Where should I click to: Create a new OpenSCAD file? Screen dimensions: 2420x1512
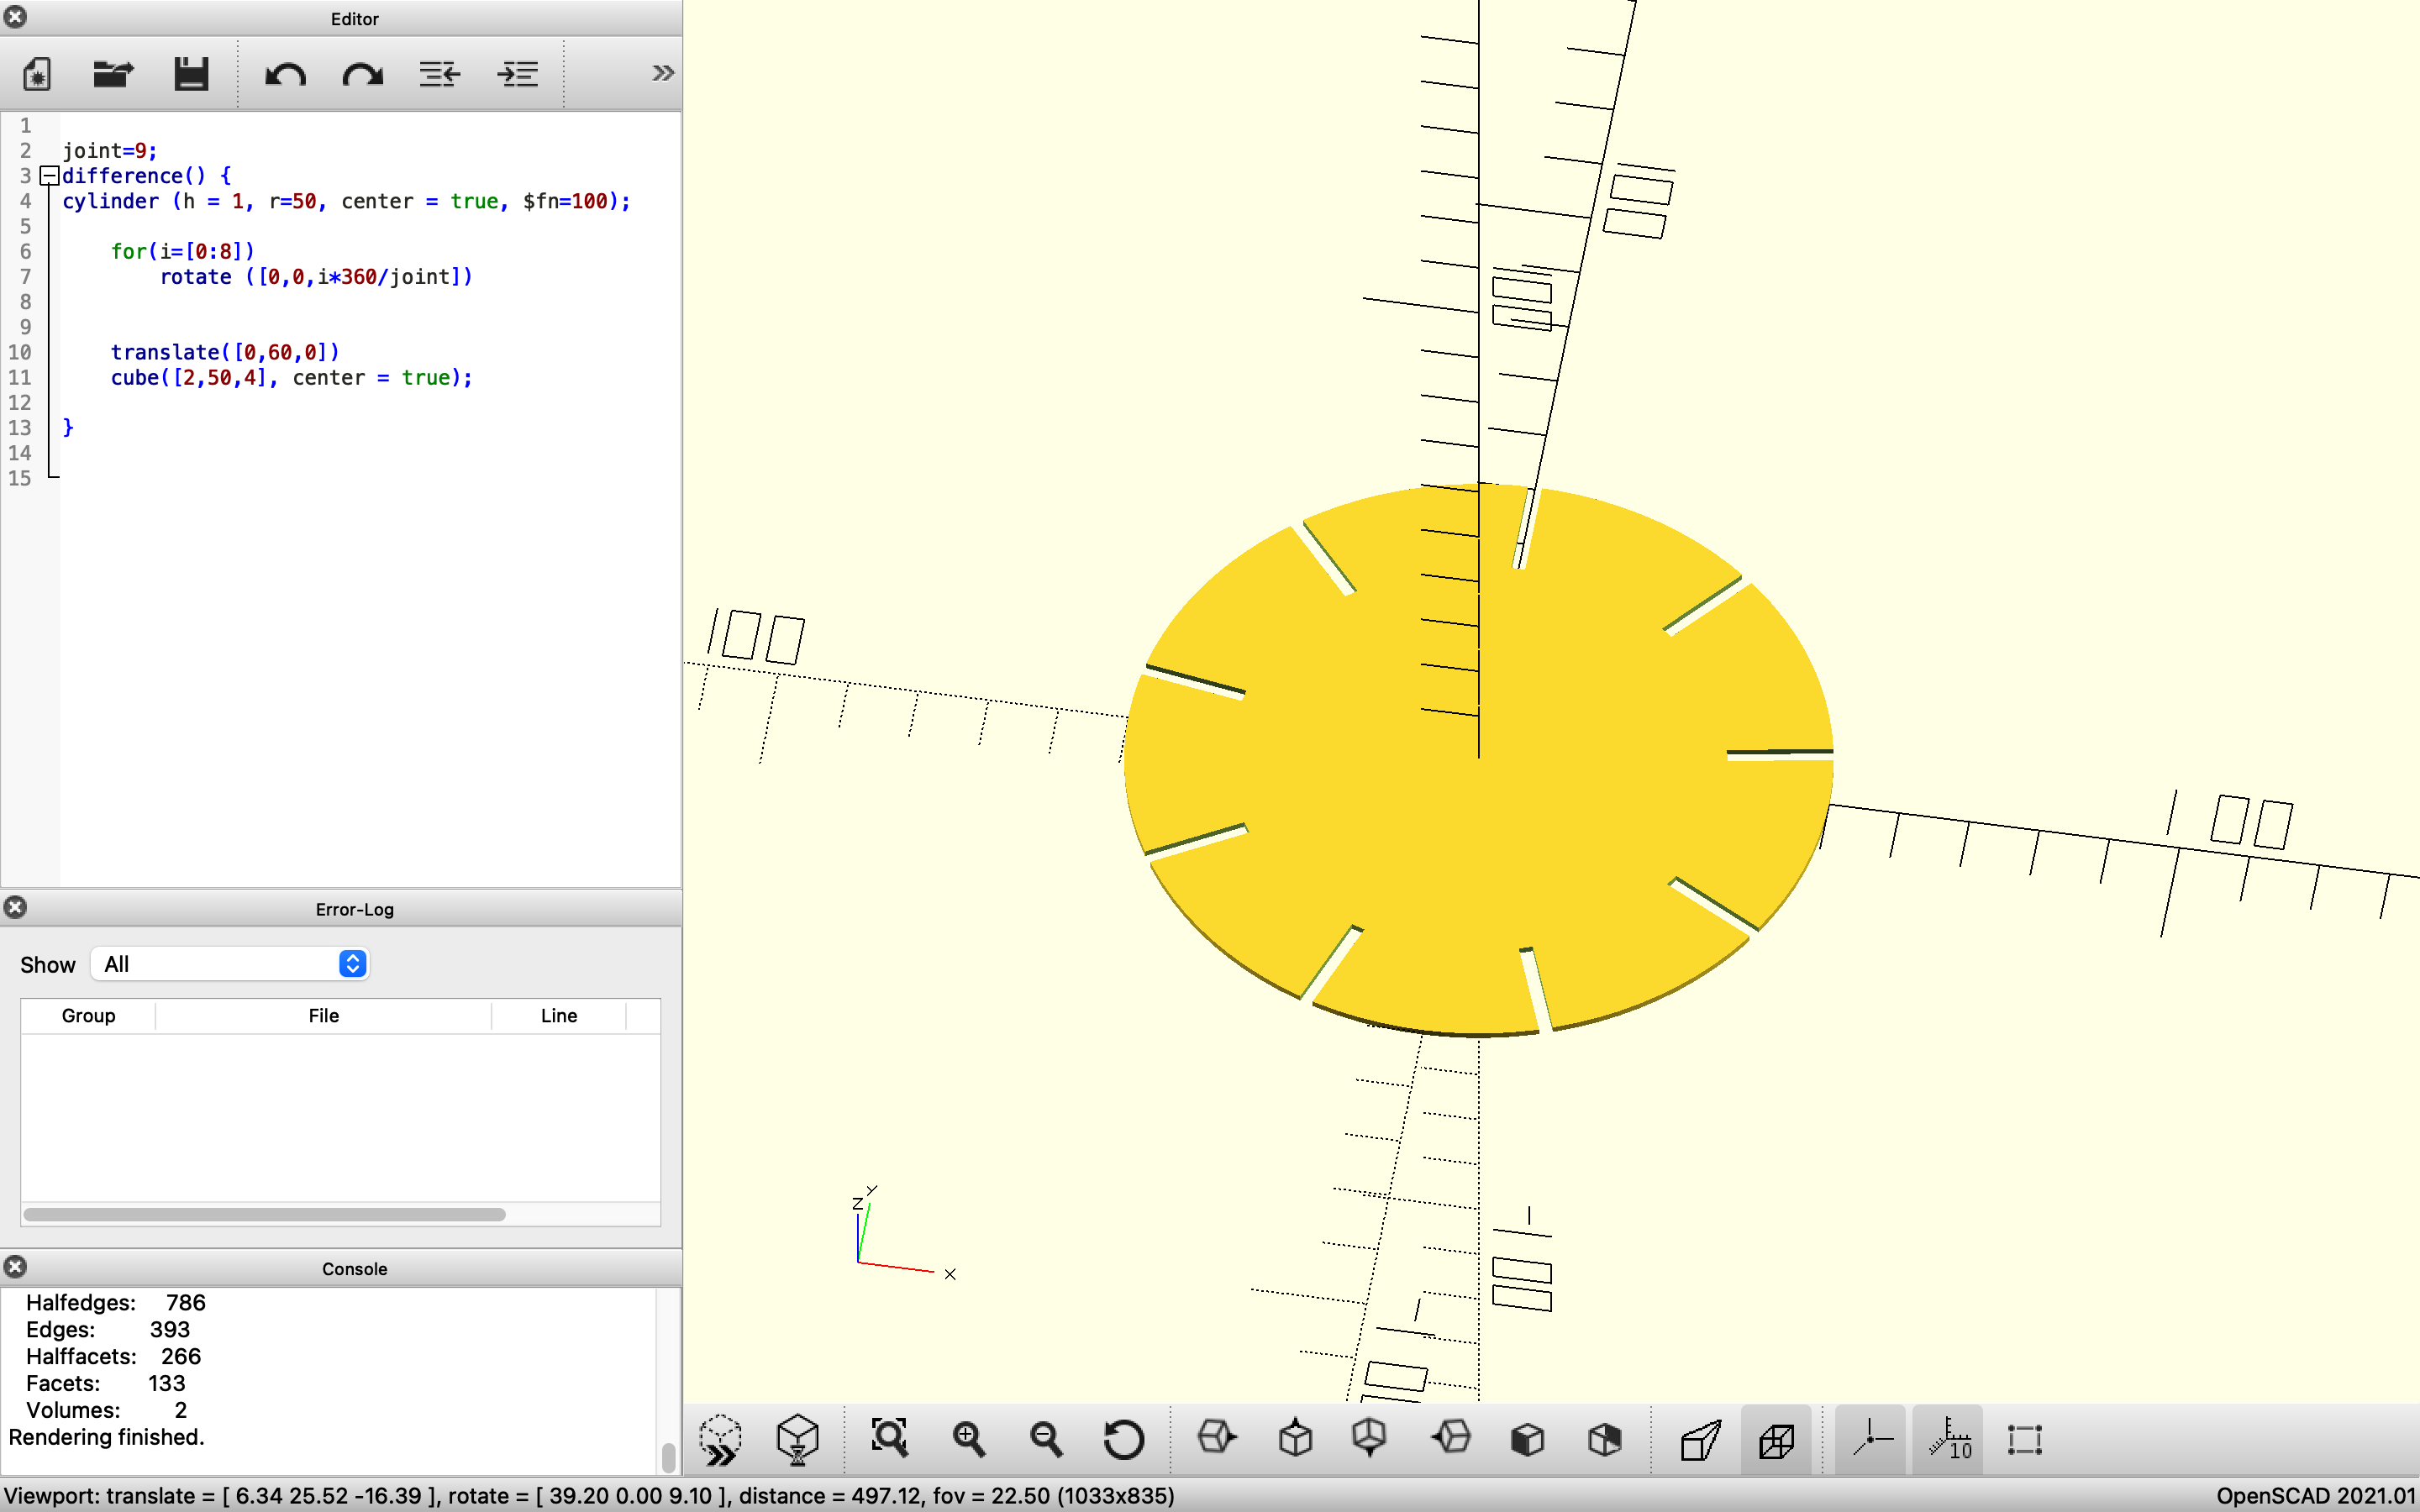click(x=35, y=73)
